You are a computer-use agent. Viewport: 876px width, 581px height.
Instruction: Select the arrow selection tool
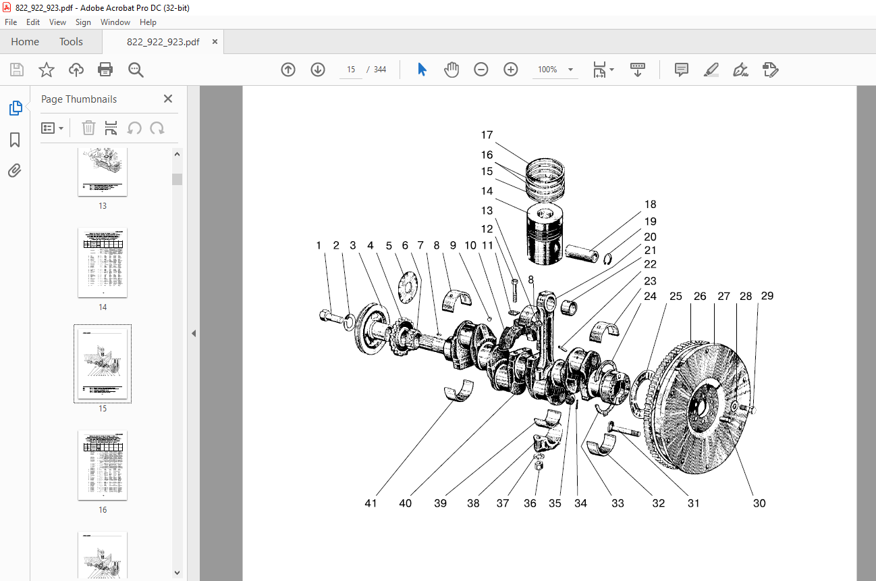(422, 70)
